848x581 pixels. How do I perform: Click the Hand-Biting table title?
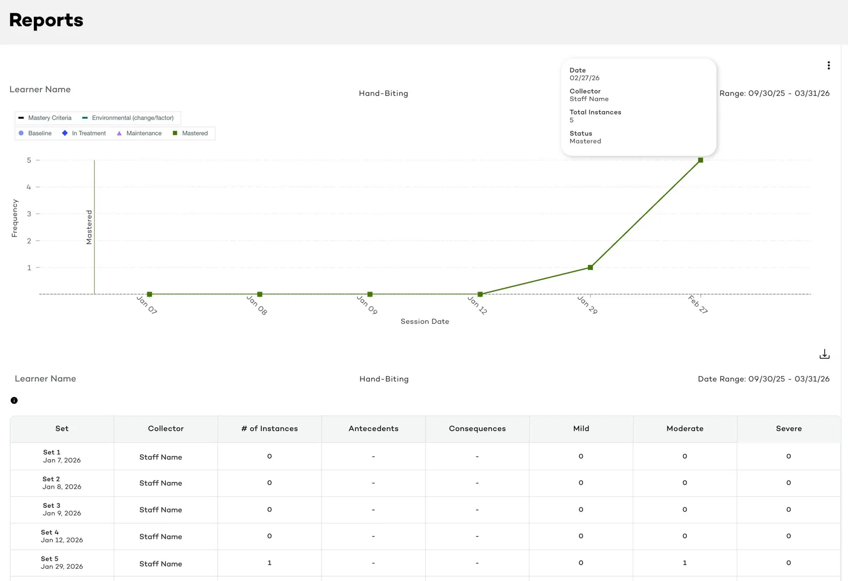384,379
